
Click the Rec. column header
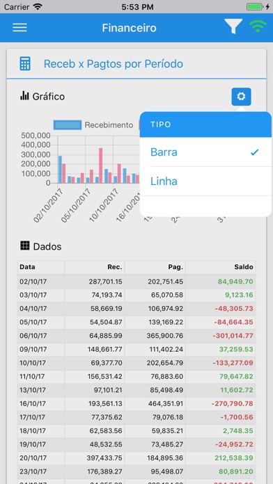pyautogui.click(x=95, y=267)
